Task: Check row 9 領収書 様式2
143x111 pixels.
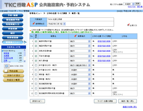Action: [x=36, y=79]
